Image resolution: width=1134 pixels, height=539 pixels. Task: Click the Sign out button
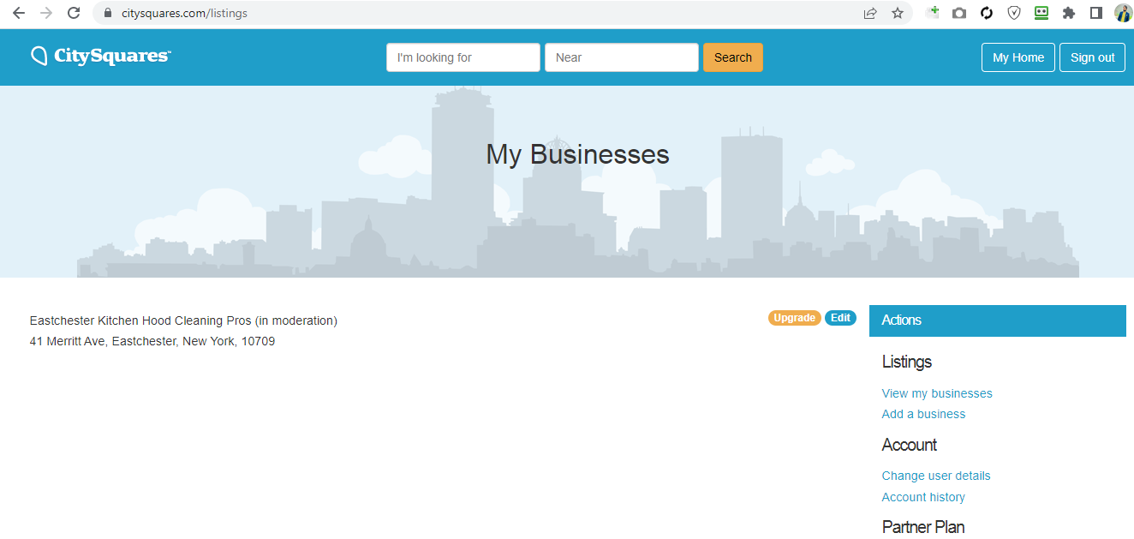(x=1093, y=57)
